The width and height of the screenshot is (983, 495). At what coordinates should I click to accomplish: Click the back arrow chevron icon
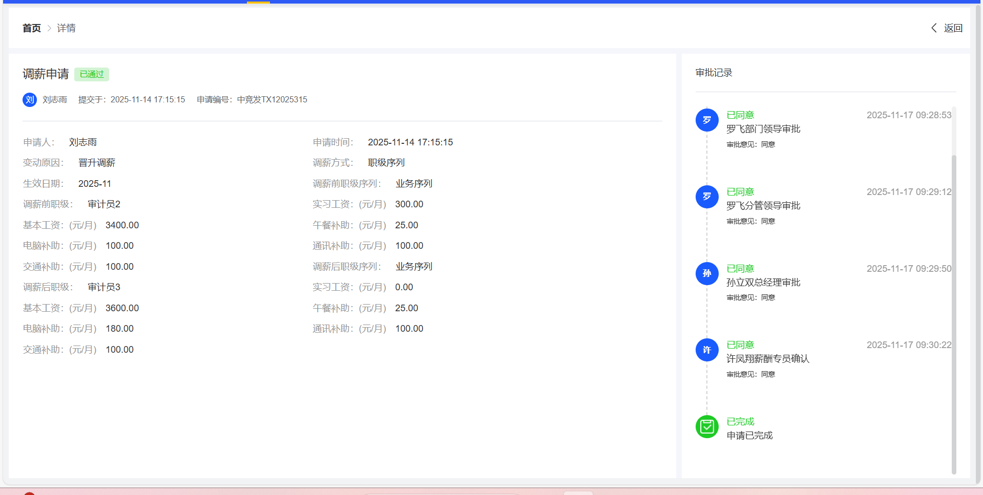(934, 28)
